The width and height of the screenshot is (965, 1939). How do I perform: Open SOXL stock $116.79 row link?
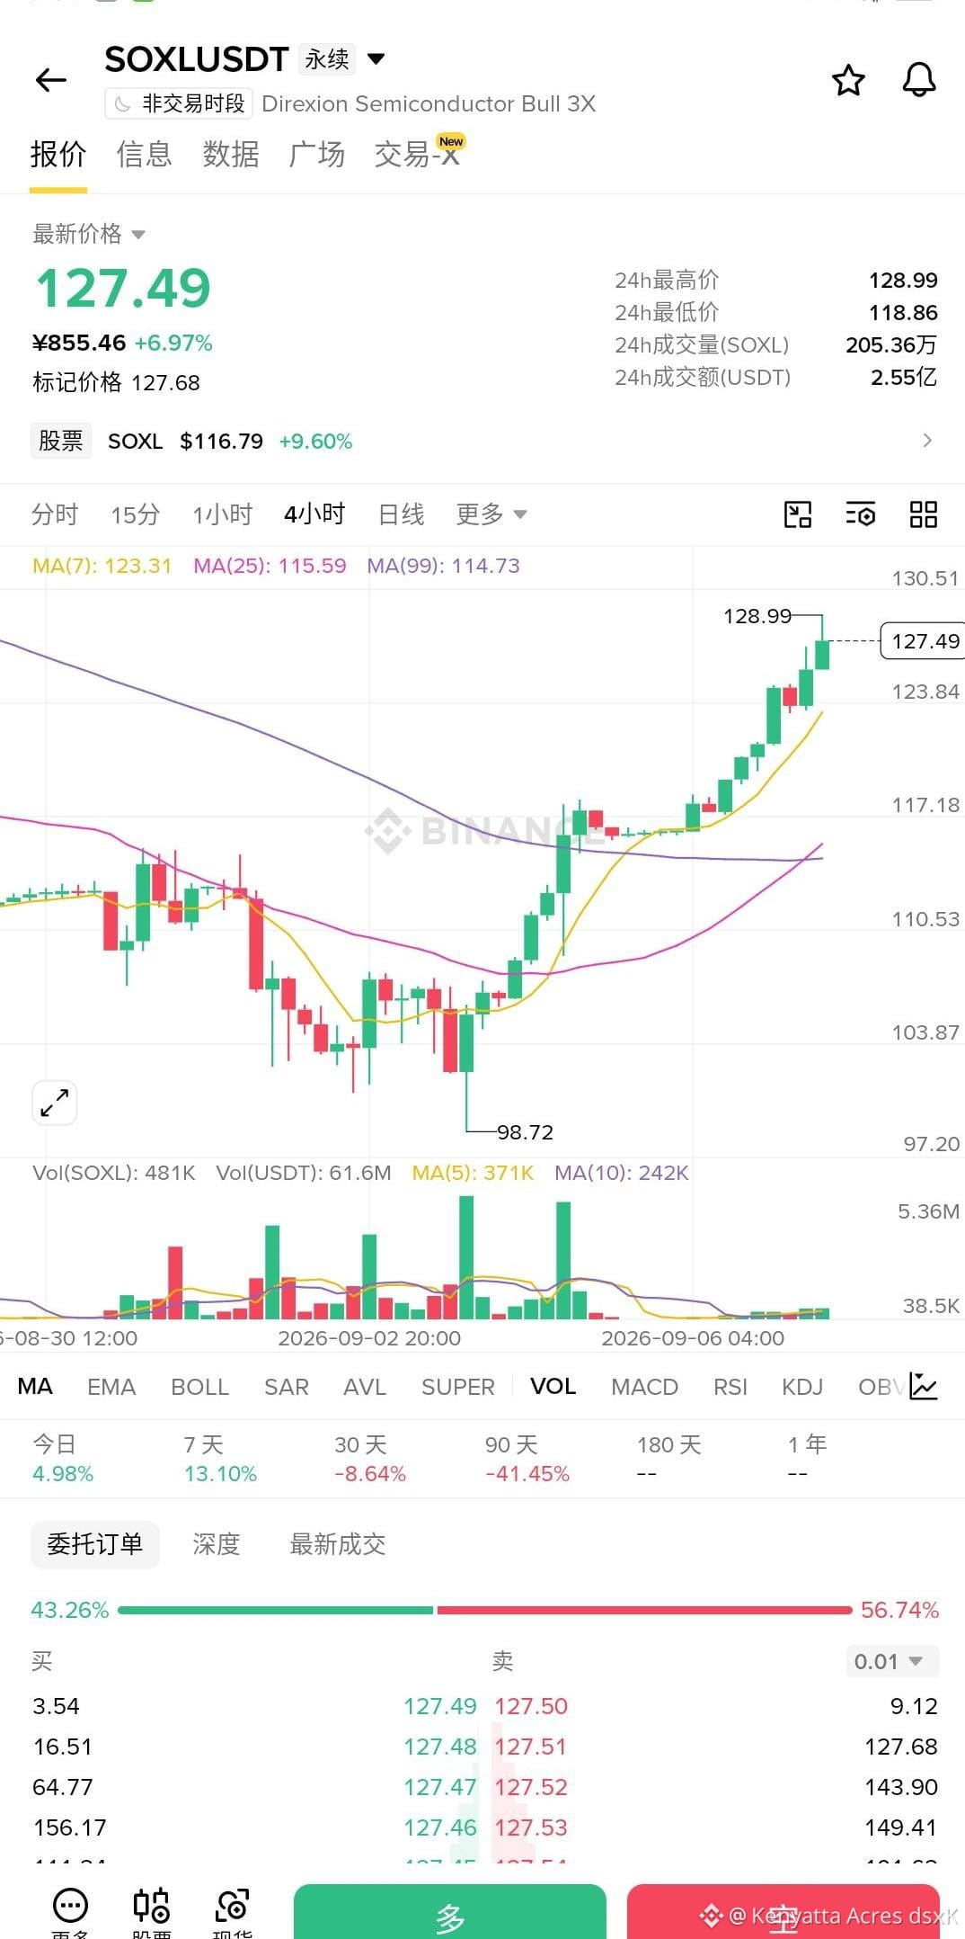coord(482,441)
